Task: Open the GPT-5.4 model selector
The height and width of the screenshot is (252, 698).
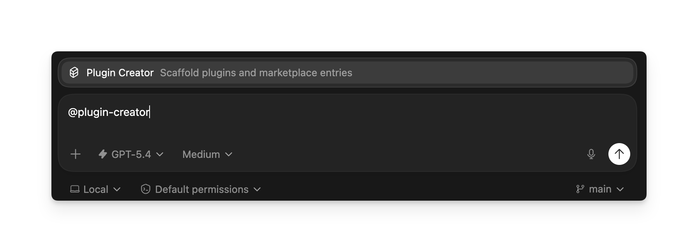Action: (131, 154)
